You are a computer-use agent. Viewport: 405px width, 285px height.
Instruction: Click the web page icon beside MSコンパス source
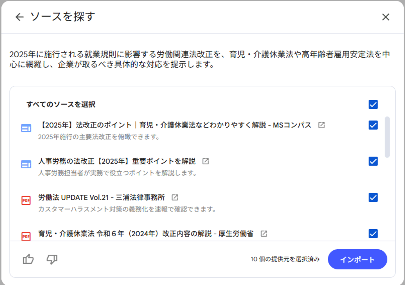[26, 128]
